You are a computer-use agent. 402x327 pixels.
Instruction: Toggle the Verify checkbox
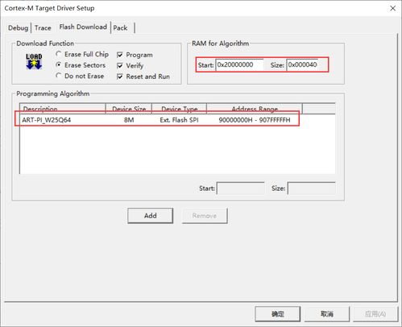click(x=120, y=66)
